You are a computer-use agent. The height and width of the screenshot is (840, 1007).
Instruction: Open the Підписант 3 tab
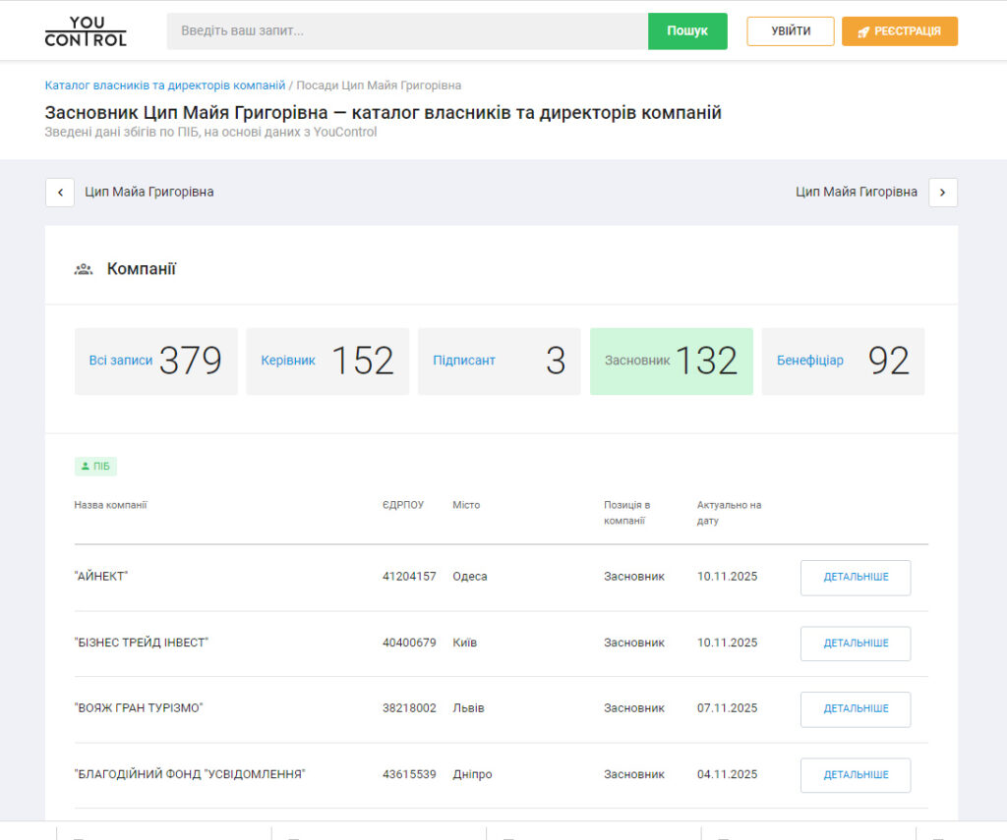click(x=499, y=362)
